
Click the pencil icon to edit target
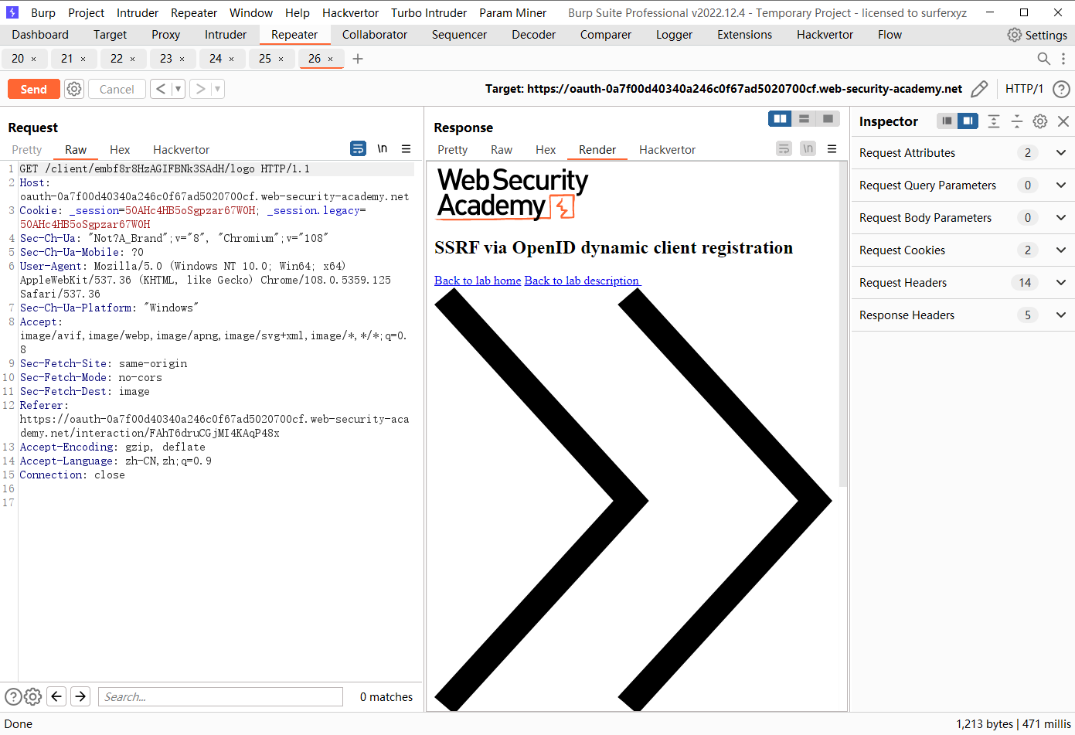(979, 89)
